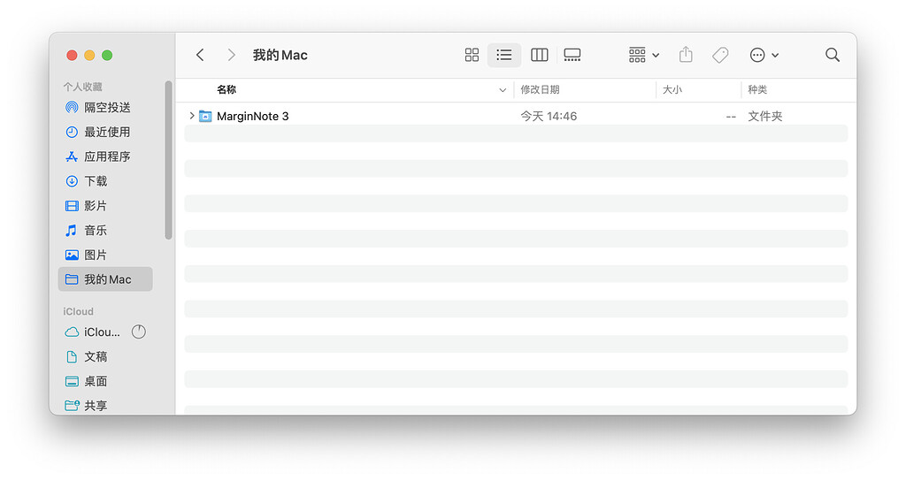Sort by 修改日期 column header
Viewport: 906px width, 480px height.
tap(540, 89)
